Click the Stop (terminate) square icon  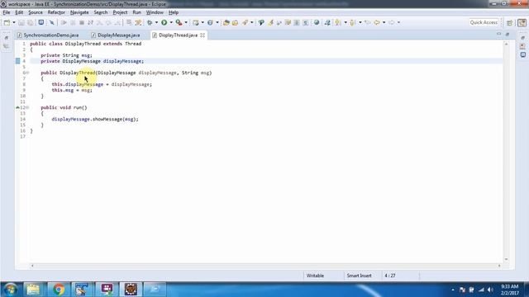coord(81,22)
